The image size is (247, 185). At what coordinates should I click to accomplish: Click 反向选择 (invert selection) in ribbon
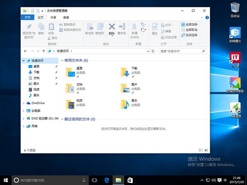[x=189, y=35]
